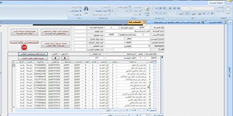Open the seat number column header dropdown
233x116 pixels.
[48, 62]
